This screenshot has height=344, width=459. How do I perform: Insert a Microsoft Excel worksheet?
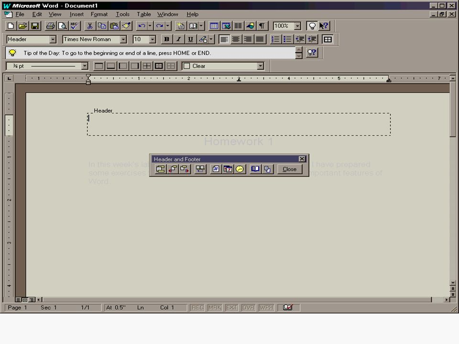[x=226, y=26]
